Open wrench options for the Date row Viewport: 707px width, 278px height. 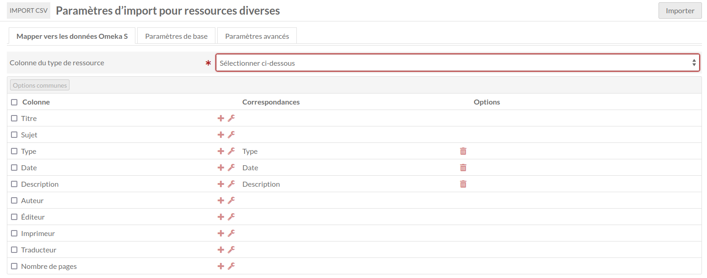[231, 168]
